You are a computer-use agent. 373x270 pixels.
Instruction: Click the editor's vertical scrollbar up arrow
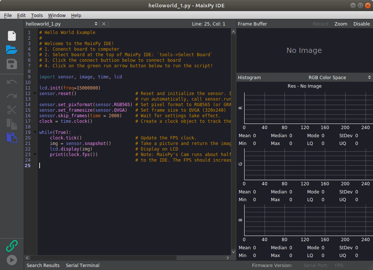click(x=233, y=32)
